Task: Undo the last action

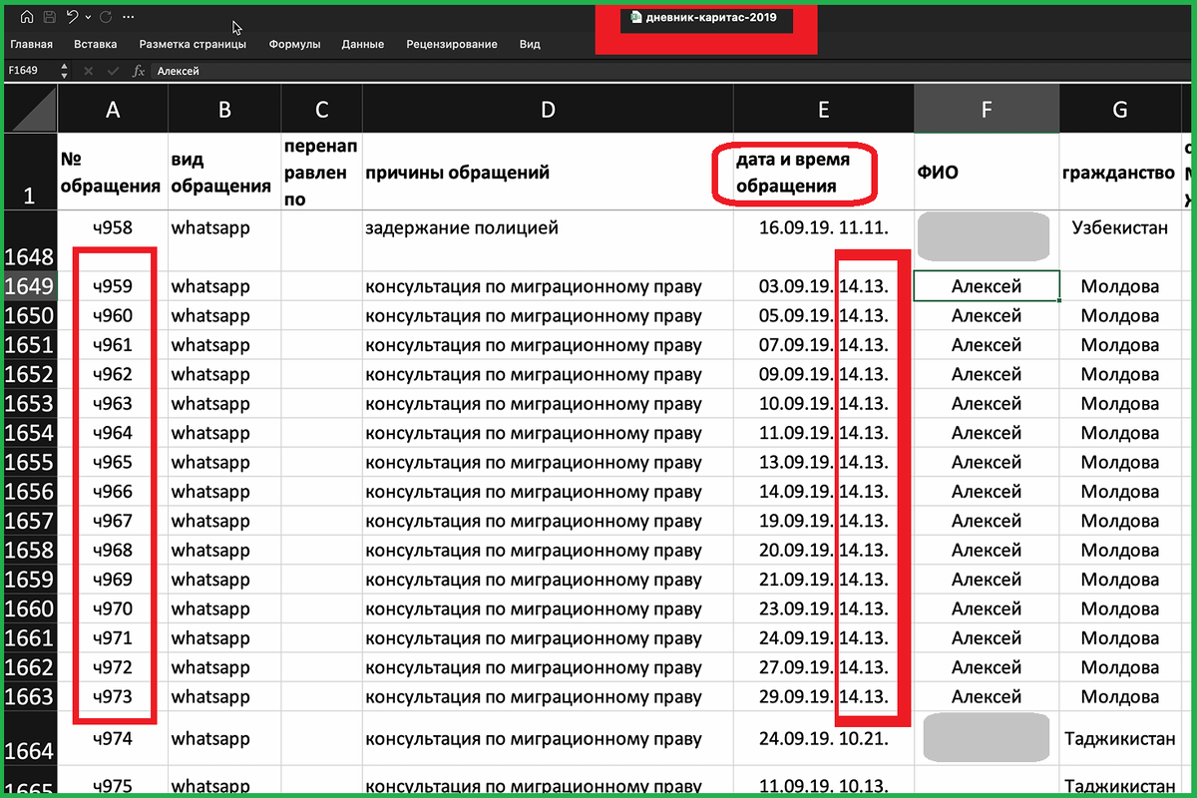Action: 71,17
